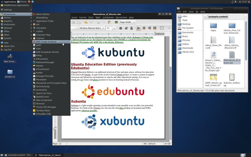Screen dimensions: 251x157
Task: Expand the Nimbus Roman No9 L font list
Action: (x=104, y=28)
